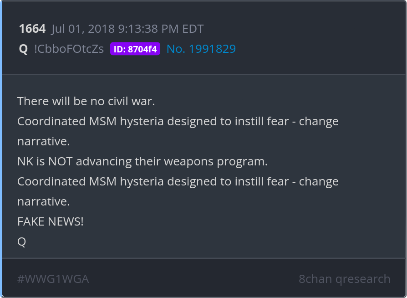Click the 8chan qresearch source label

[345, 279]
